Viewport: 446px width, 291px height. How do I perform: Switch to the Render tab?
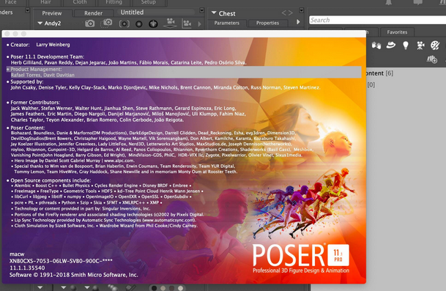[x=93, y=13]
